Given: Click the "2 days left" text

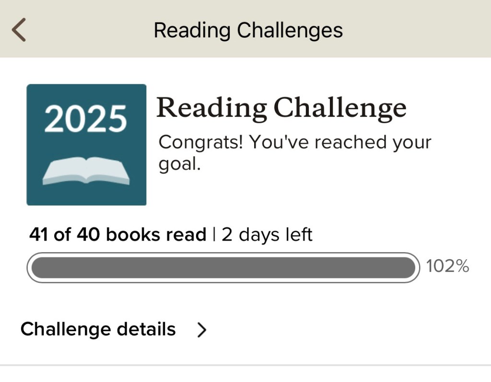Looking at the screenshot, I should (x=267, y=235).
